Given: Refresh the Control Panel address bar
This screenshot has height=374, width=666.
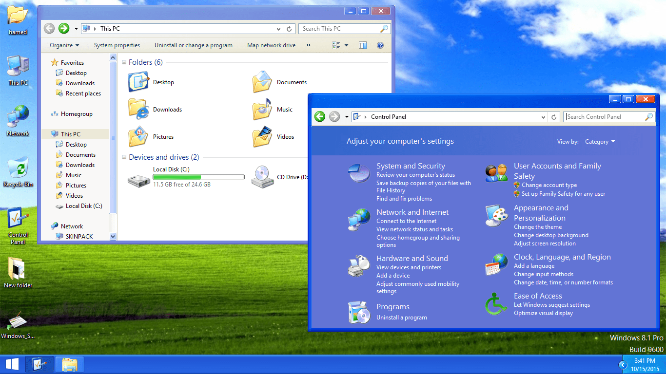Looking at the screenshot, I should point(554,117).
